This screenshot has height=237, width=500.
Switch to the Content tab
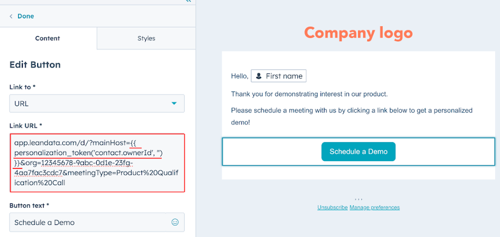[x=48, y=38]
